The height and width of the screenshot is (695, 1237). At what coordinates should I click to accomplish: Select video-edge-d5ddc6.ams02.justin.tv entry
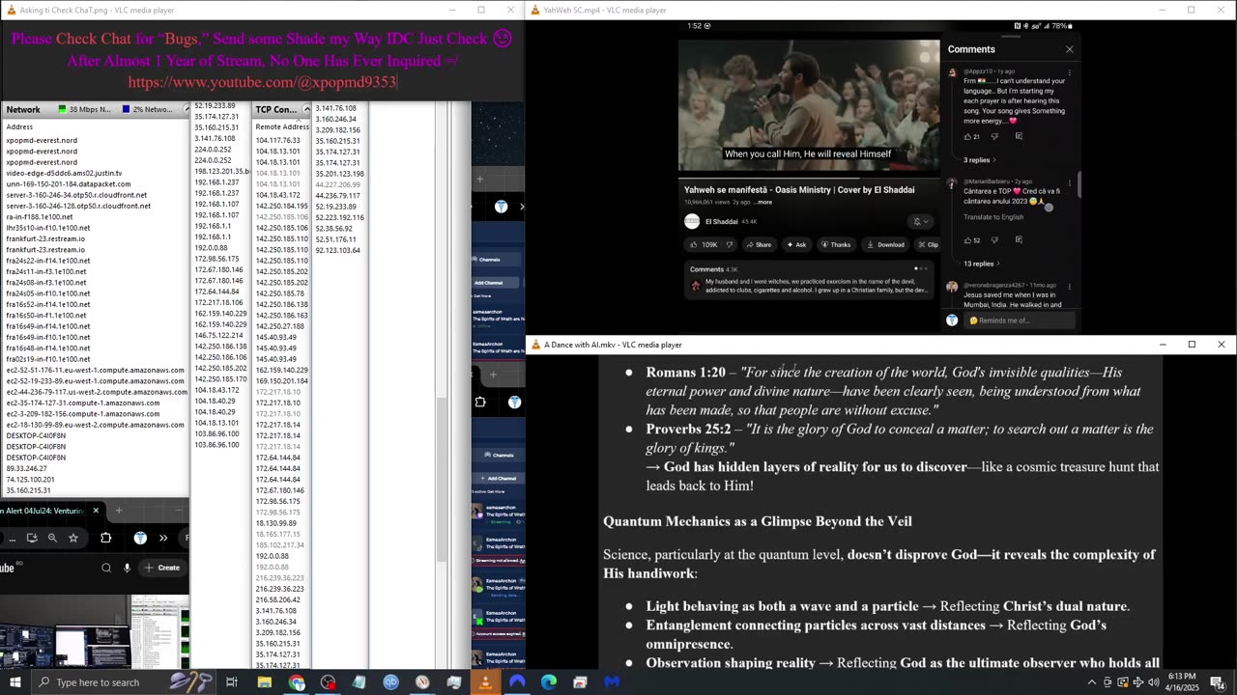[64, 173]
